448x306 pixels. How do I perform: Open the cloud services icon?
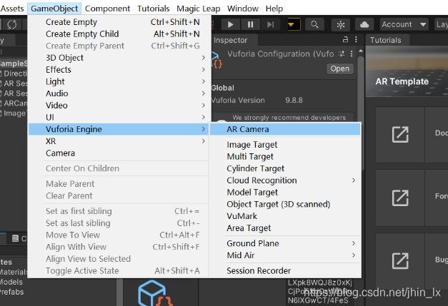pos(364,24)
